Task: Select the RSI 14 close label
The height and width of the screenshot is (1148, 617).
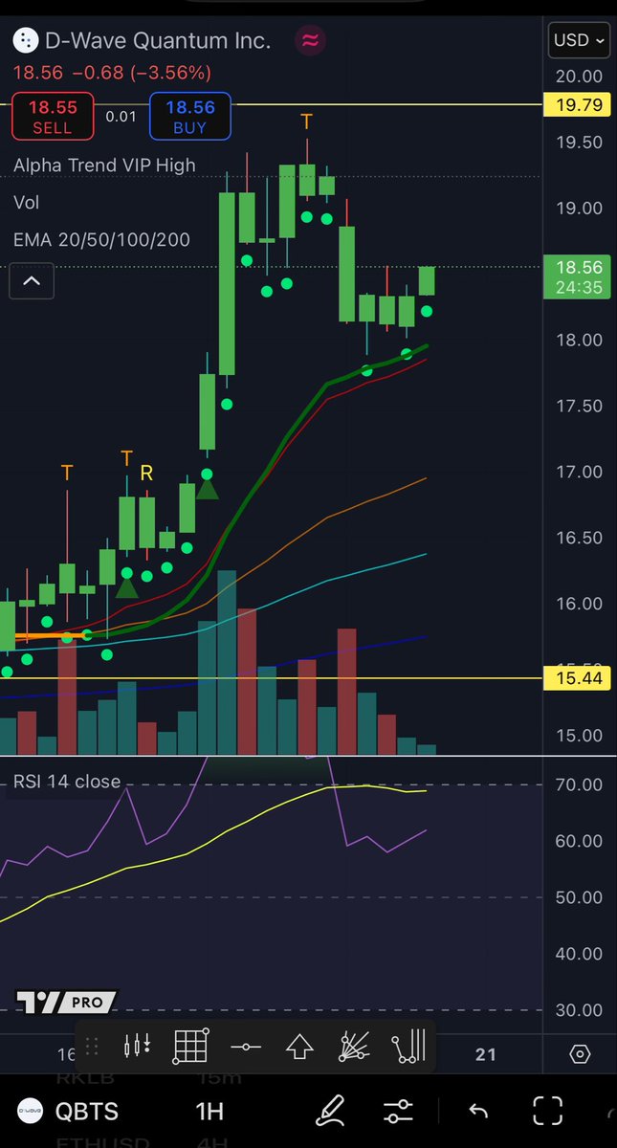Action: [67, 782]
